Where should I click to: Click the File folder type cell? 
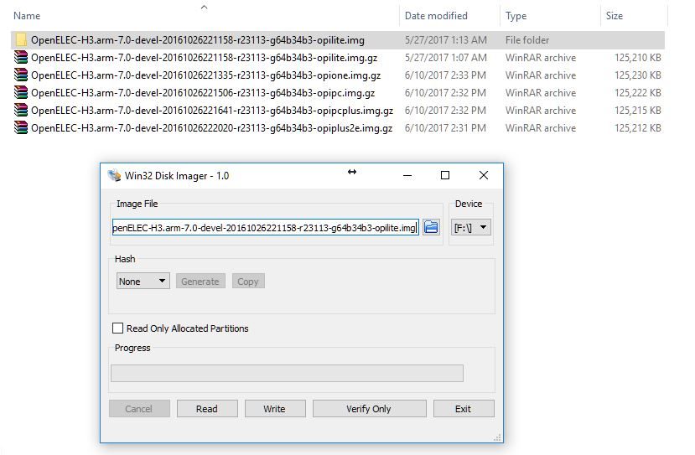click(x=527, y=40)
